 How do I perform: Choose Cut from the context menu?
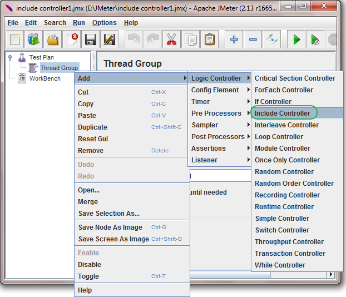tap(132, 92)
